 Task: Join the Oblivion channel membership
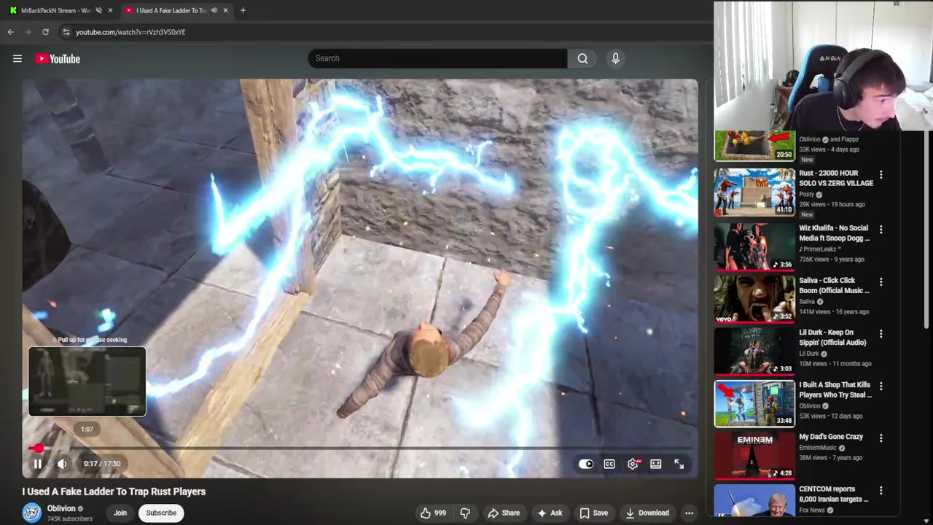(x=120, y=513)
